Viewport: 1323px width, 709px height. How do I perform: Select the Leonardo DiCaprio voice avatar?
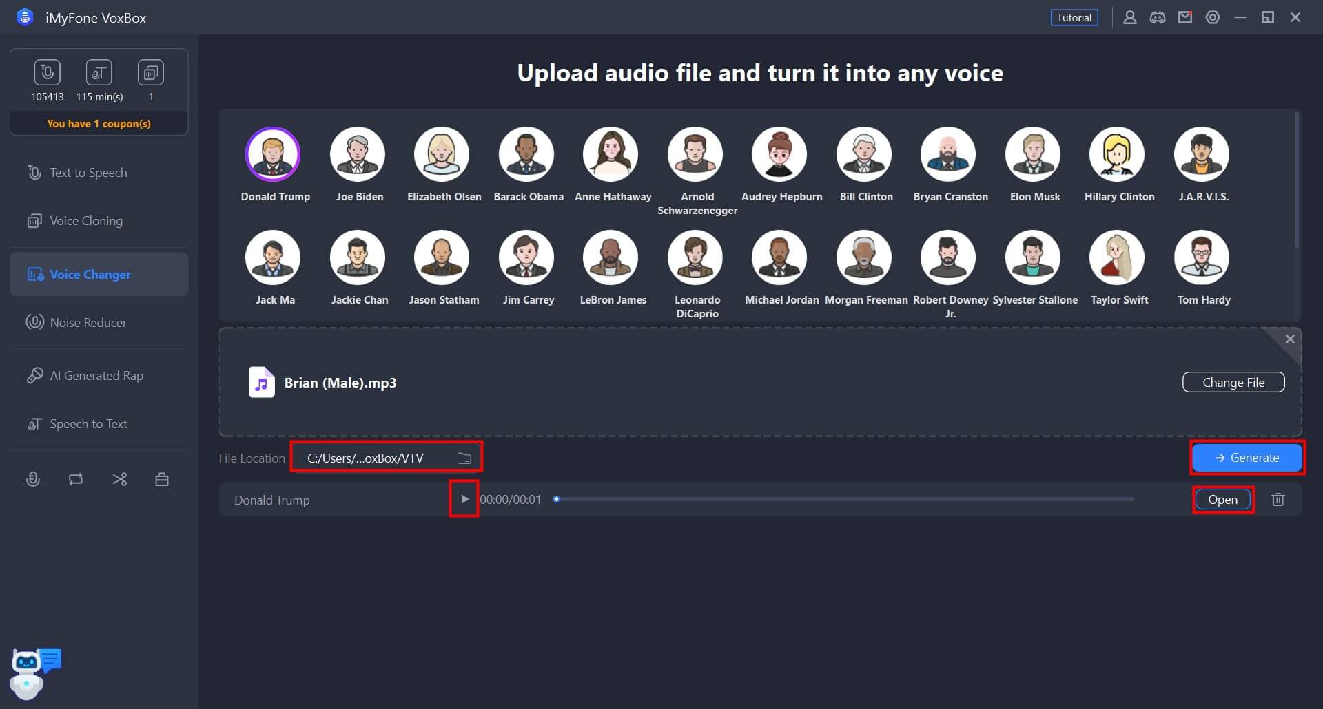click(695, 257)
